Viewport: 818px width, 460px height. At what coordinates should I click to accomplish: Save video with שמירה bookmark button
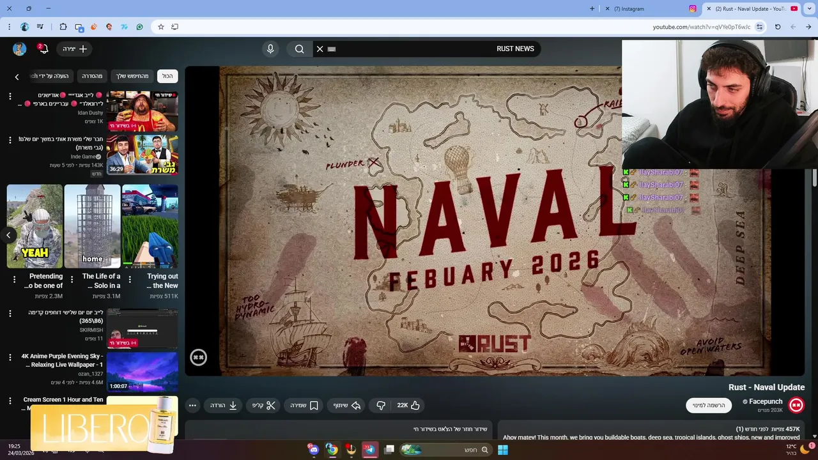pos(304,405)
